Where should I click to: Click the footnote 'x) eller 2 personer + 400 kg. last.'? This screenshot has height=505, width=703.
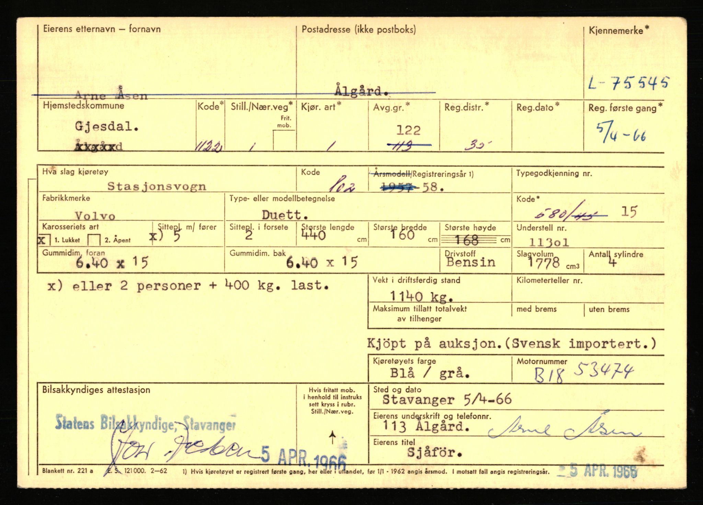pos(188,286)
